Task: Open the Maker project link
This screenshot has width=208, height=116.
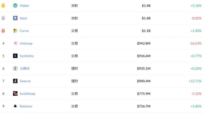Action: coord(24,5)
